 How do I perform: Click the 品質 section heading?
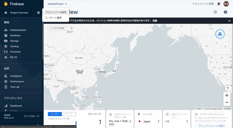click(7, 68)
